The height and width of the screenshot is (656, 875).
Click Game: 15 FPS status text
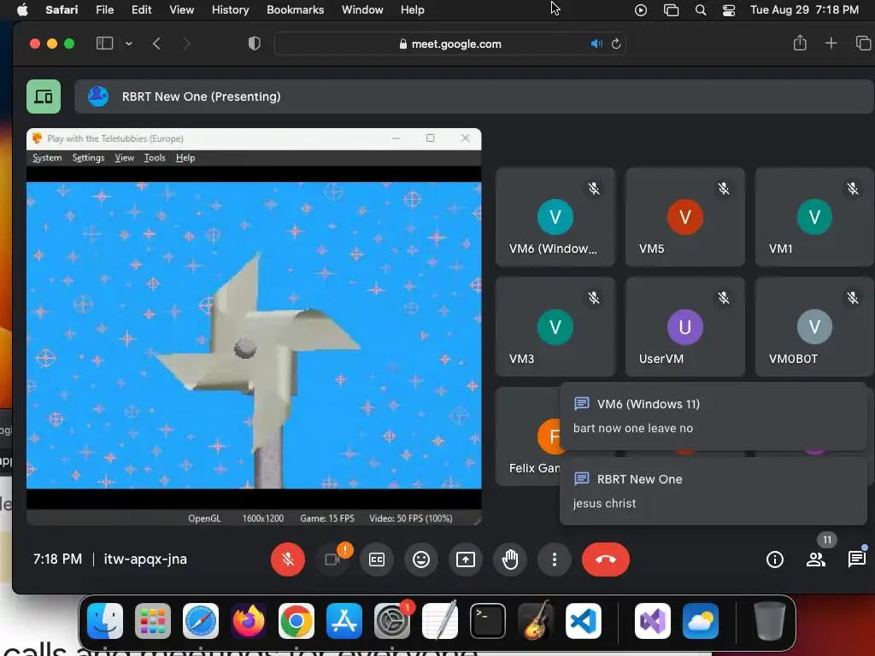click(x=327, y=518)
